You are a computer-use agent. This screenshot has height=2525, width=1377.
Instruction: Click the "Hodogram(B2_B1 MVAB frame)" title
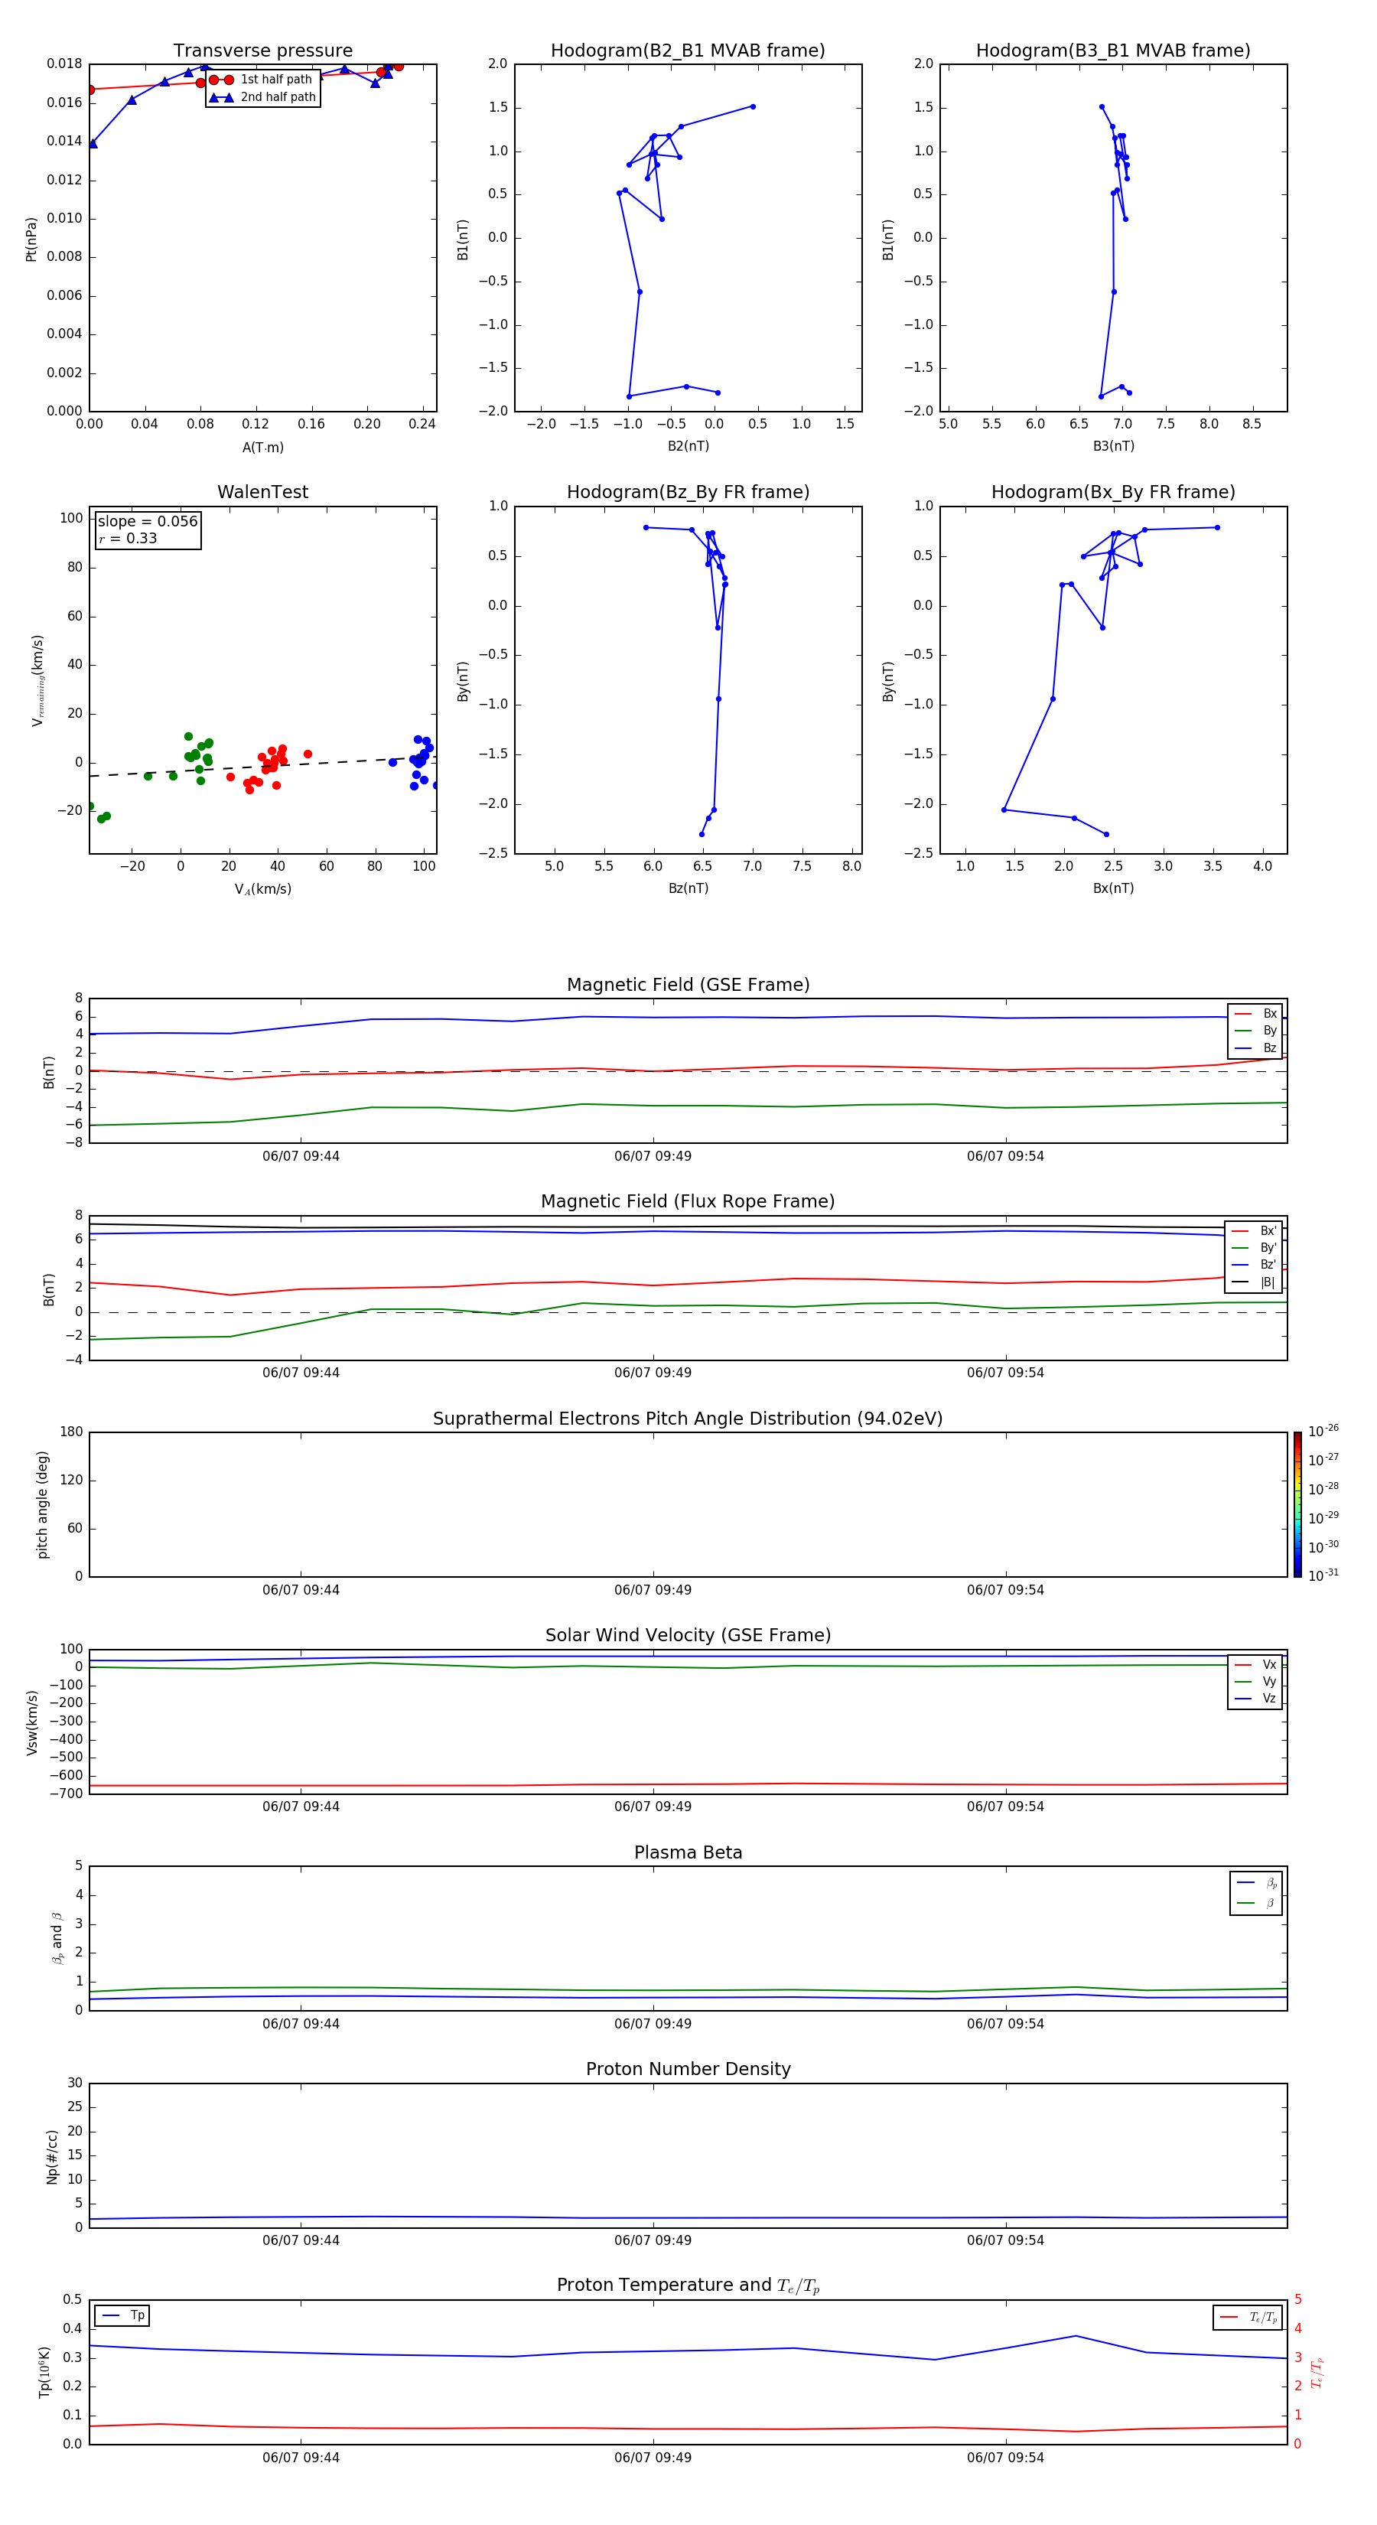click(x=687, y=51)
